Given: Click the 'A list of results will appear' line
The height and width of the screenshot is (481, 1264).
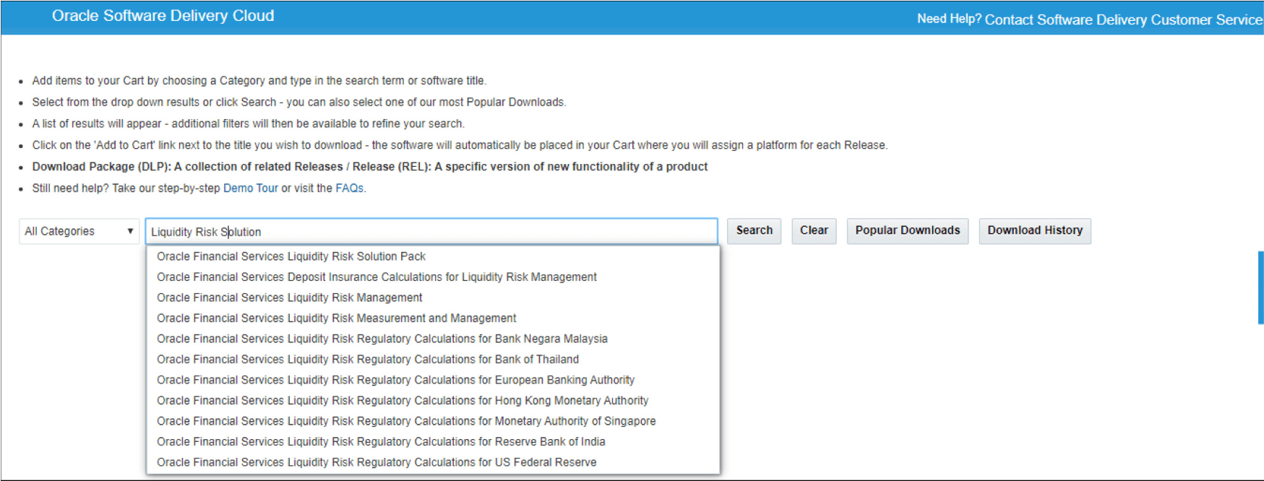Looking at the screenshot, I should click(x=248, y=124).
